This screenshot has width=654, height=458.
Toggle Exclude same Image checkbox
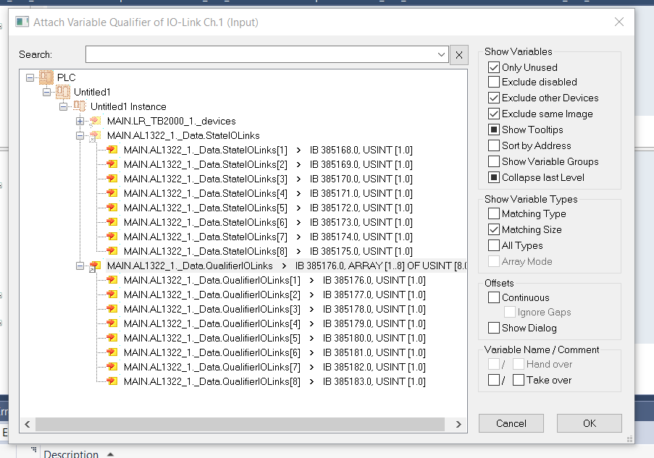coord(494,114)
